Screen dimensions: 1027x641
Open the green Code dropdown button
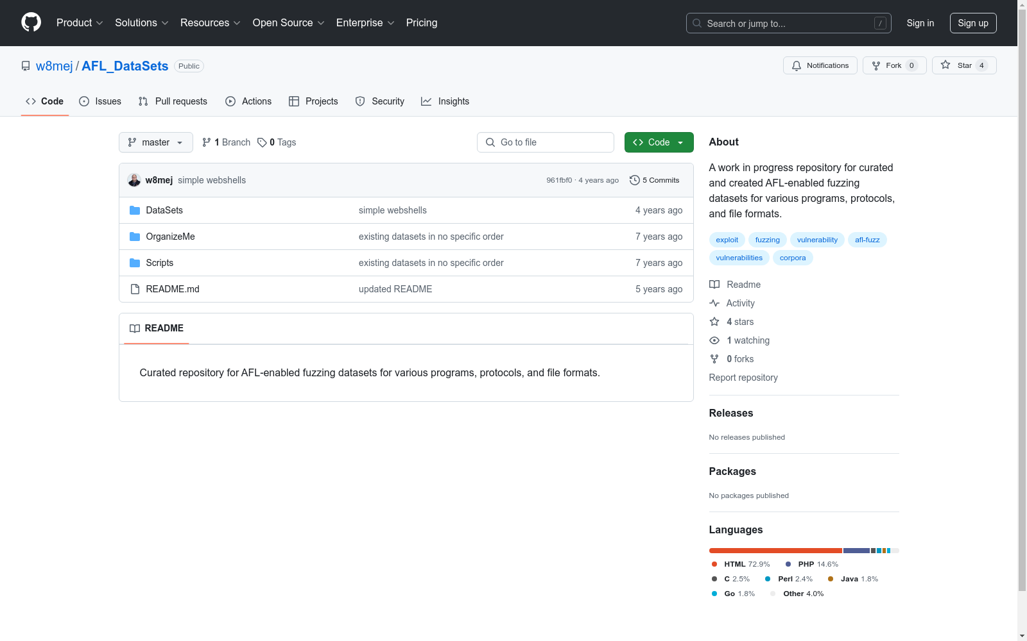click(x=659, y=142)
